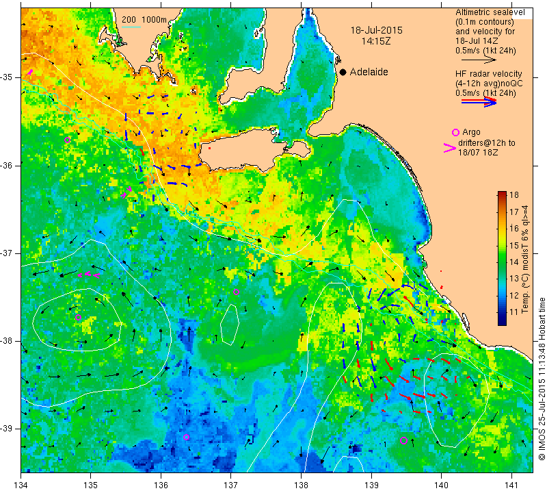Click the 'Temp. (°C) modisT' colorbar title

tap(525, 259)
